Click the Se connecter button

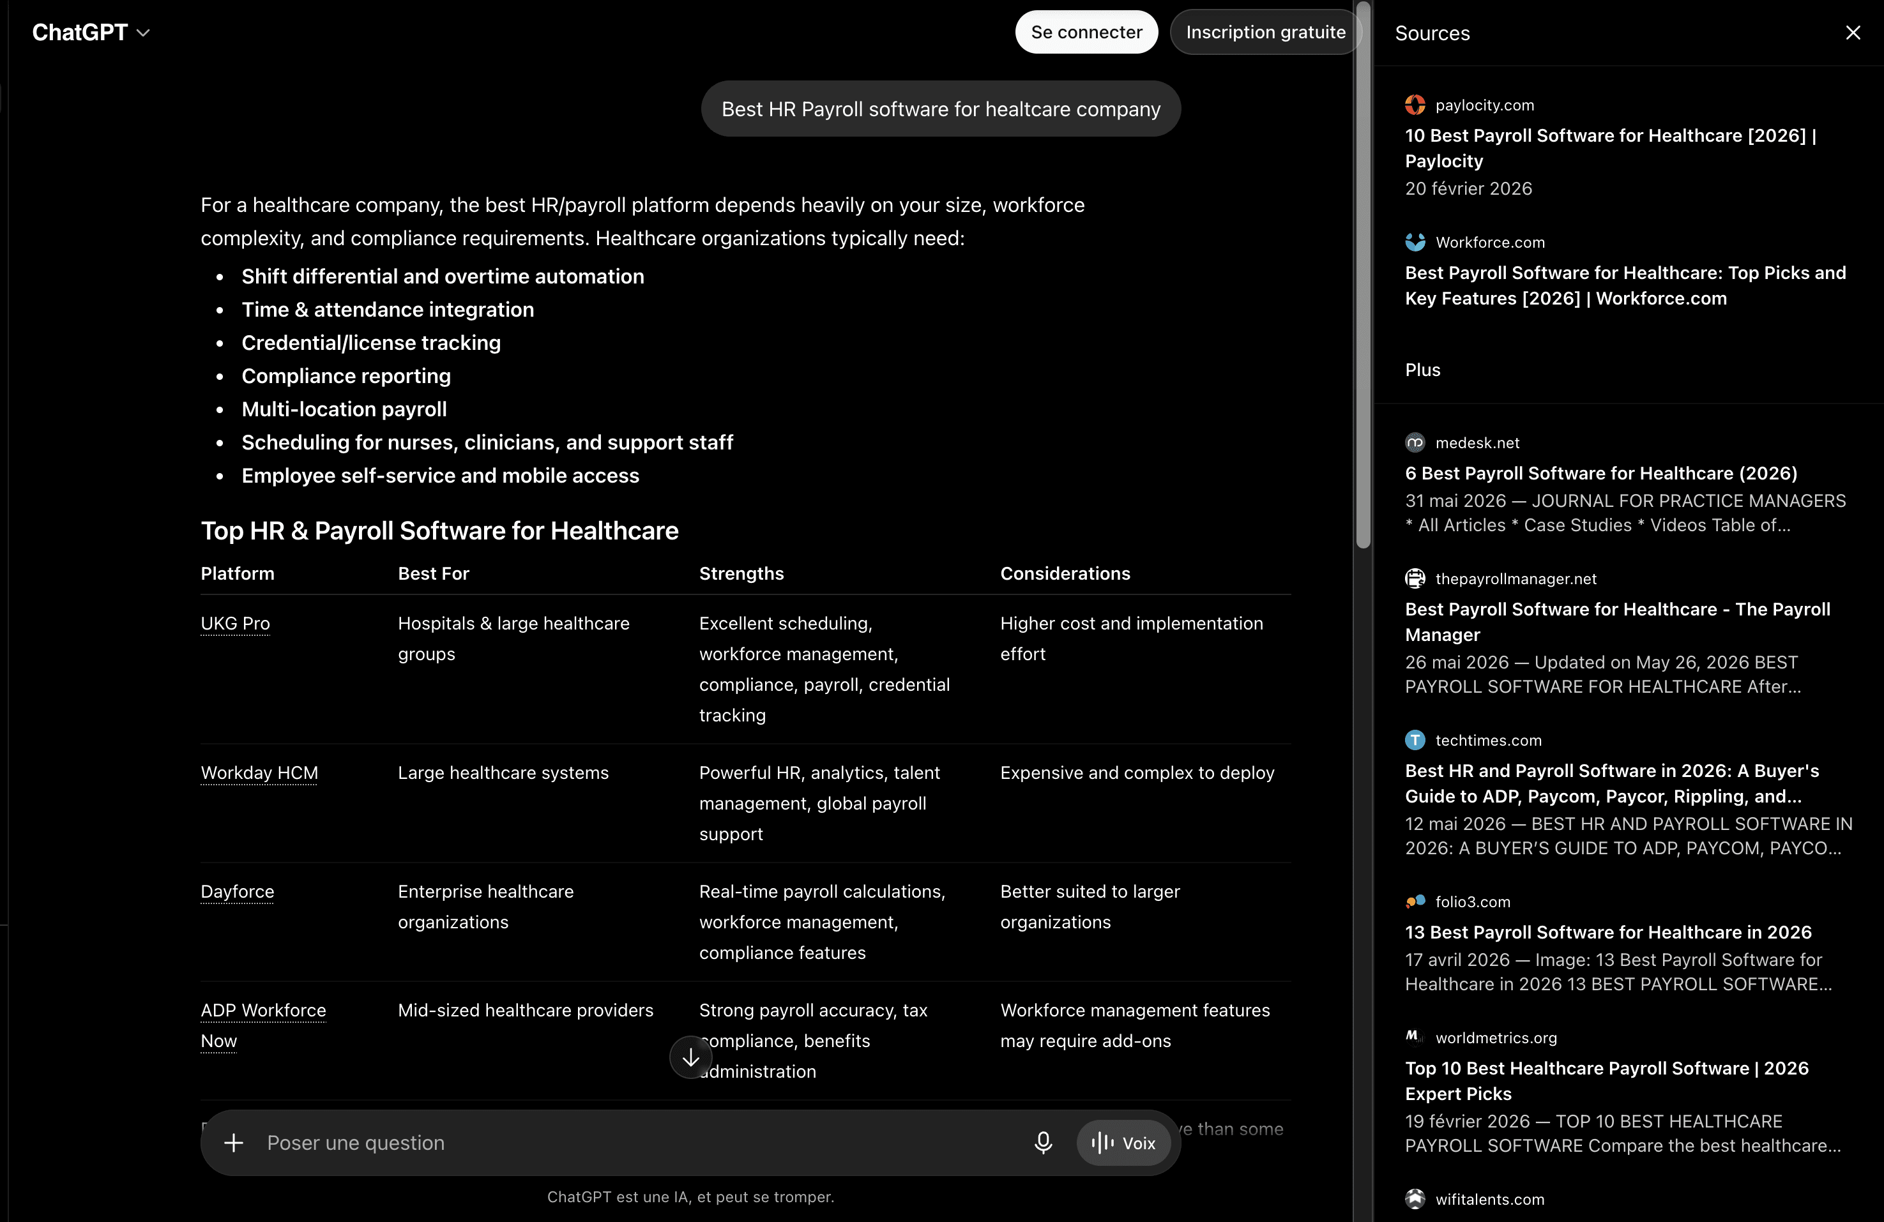tap(1086, 33)
